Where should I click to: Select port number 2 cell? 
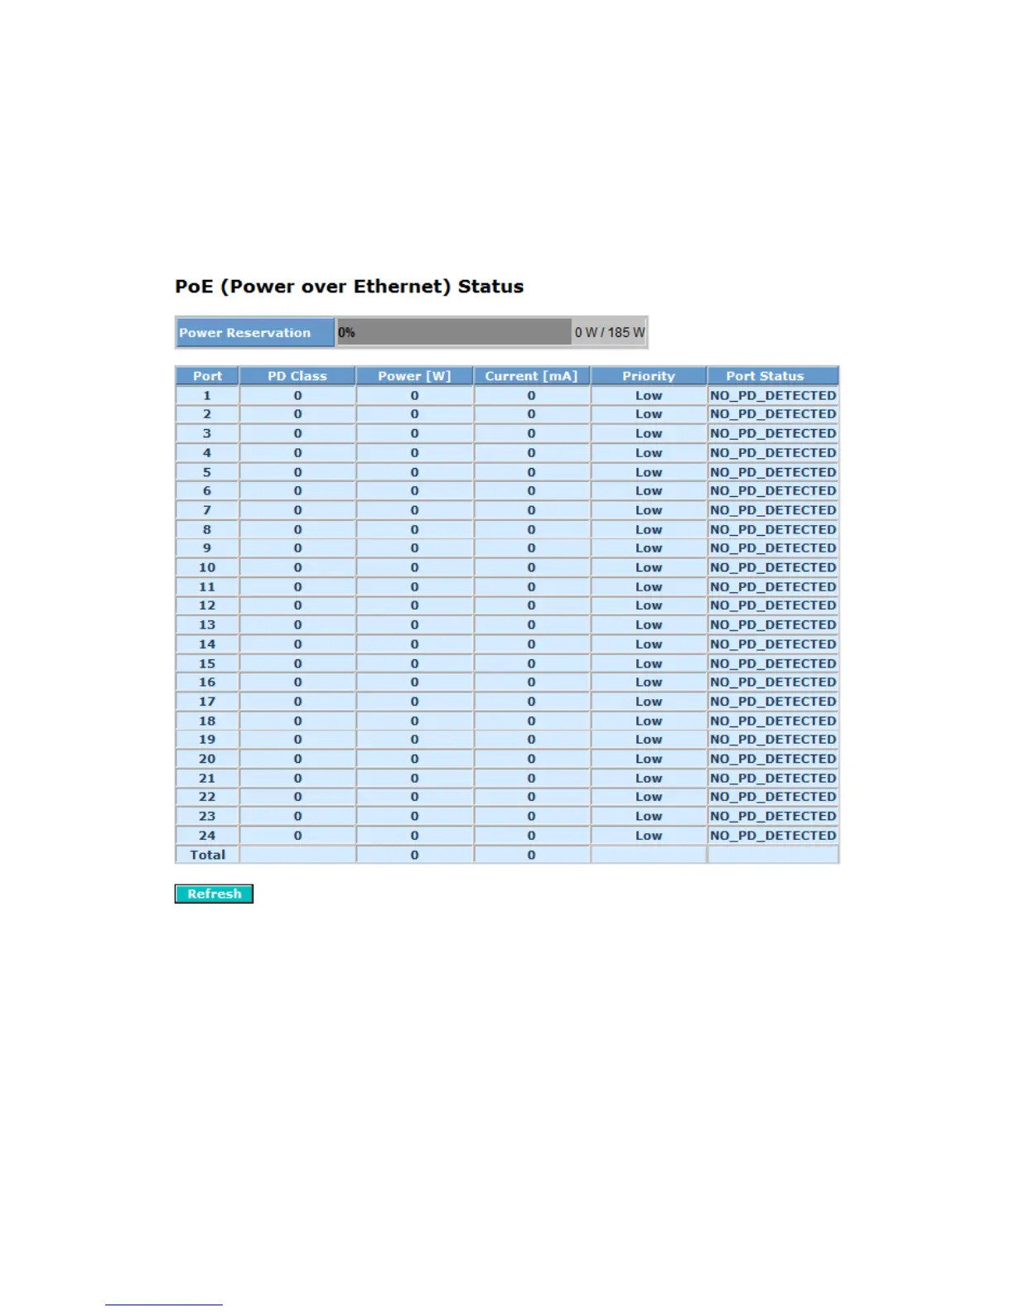coord(207,414)
